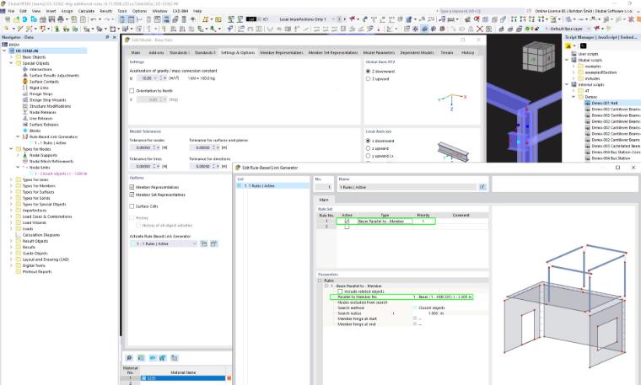Screen dimensions: 641x385
Task: Expand Types for Members tree node
Action: point(12,186)
